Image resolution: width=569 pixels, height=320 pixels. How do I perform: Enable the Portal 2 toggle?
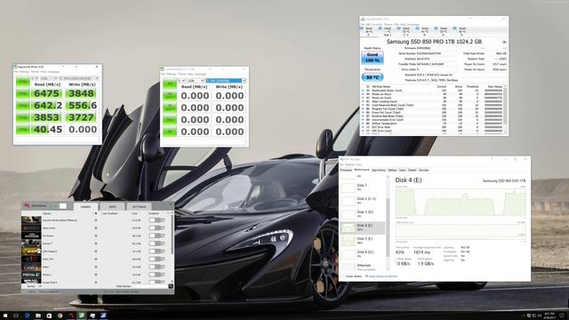pos(156,275)
